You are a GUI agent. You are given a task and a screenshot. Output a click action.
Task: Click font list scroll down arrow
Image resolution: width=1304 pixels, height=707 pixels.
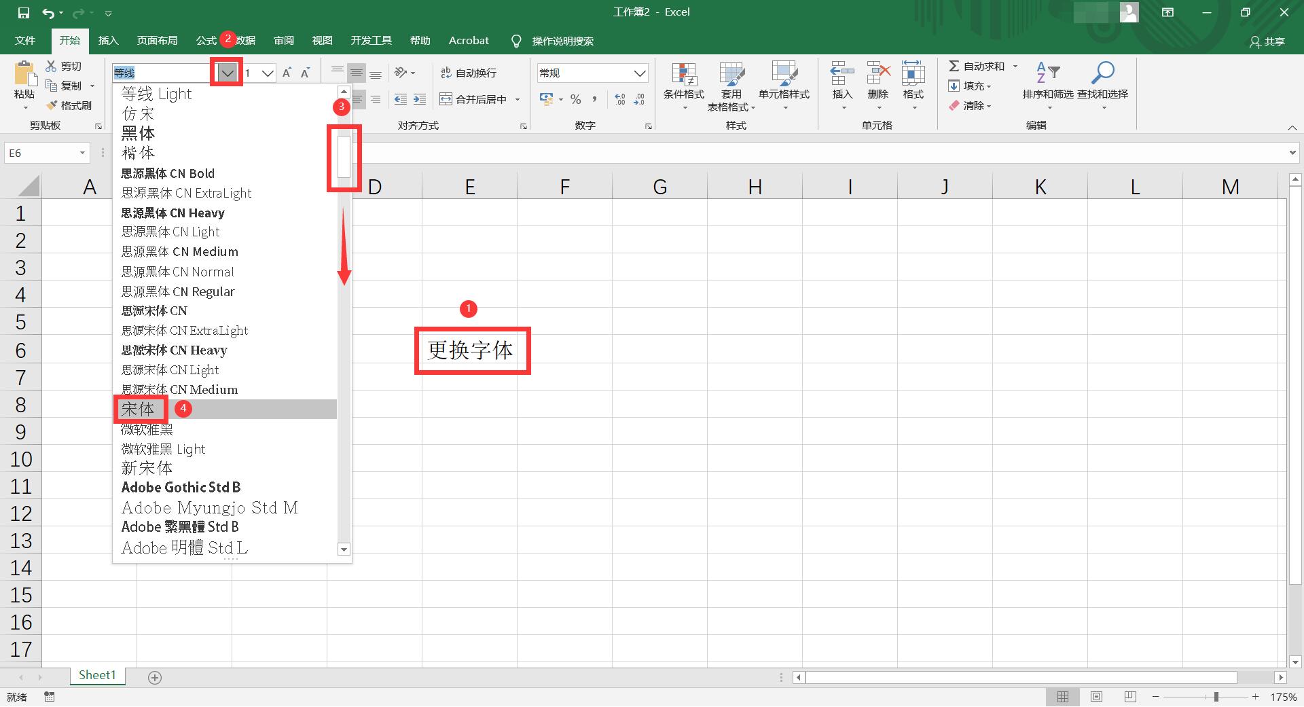pos(344,549)
